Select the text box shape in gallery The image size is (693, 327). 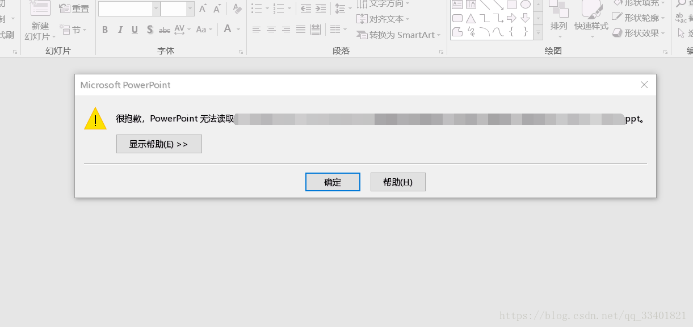(457, 5)
